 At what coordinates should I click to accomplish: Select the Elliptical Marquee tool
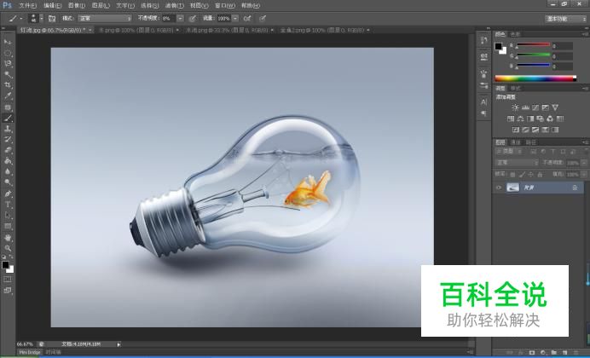pos(8,53)
